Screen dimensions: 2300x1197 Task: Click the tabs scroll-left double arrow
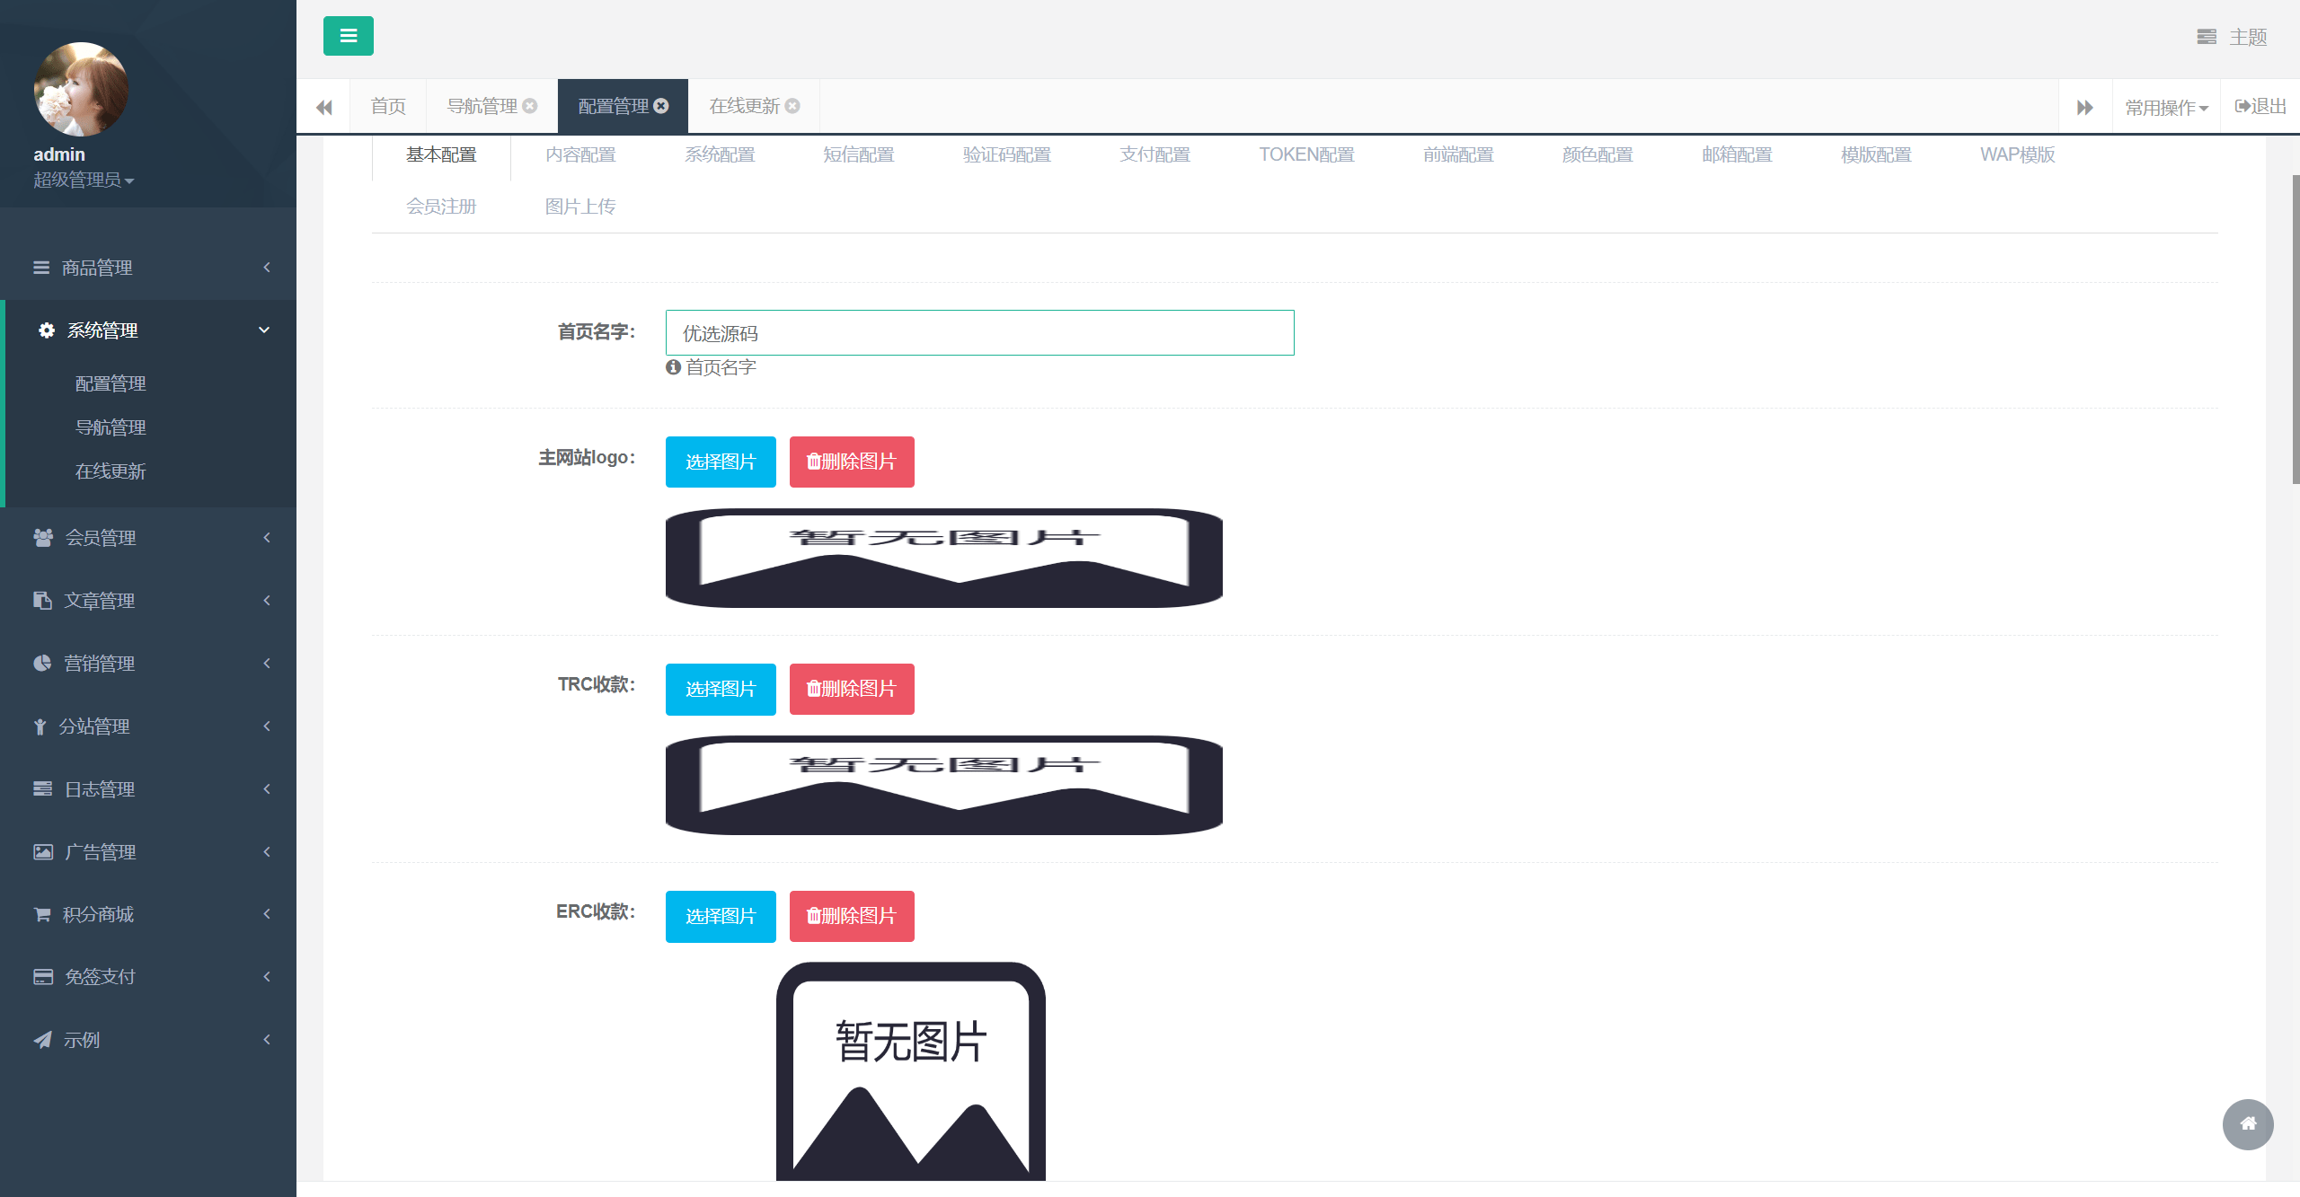coord(324,107)
